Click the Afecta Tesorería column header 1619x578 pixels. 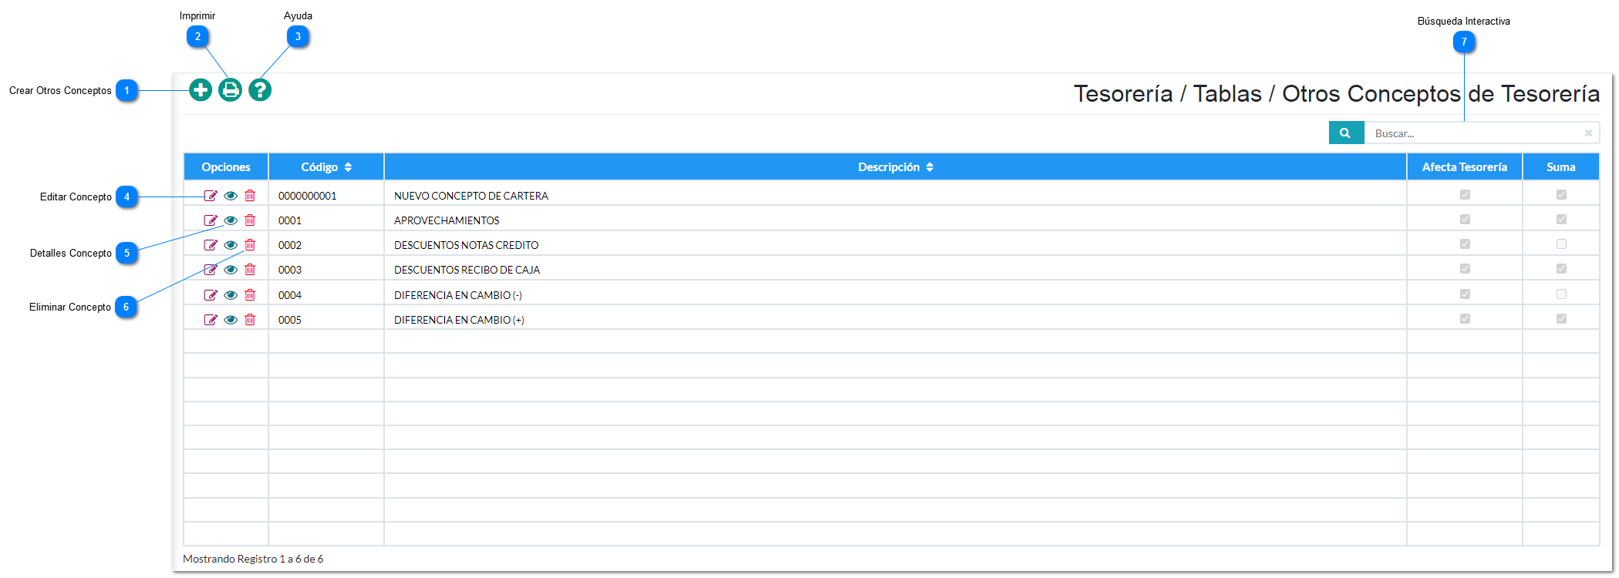tap(1465, 167)
